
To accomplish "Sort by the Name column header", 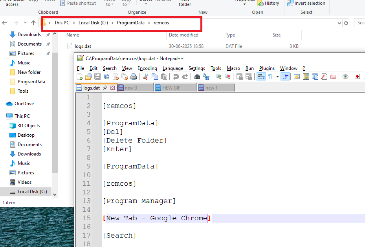I will click(73, 35).
